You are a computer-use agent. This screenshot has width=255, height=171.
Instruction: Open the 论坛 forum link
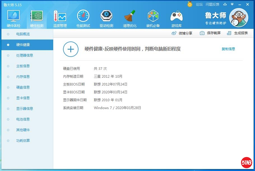click(199, 4)
